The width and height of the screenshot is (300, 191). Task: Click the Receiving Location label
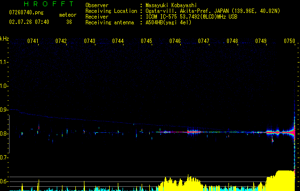point(111,11)
